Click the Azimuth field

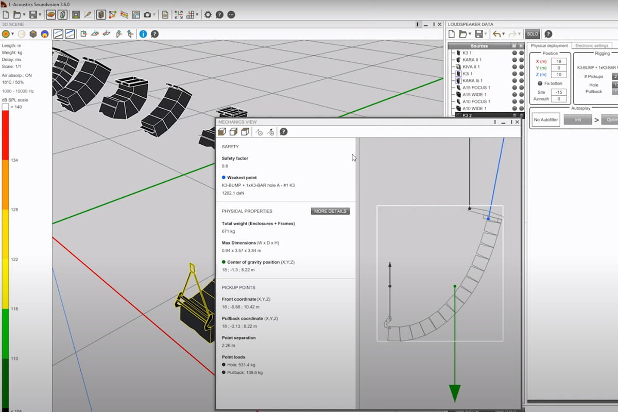coord(559,99)
